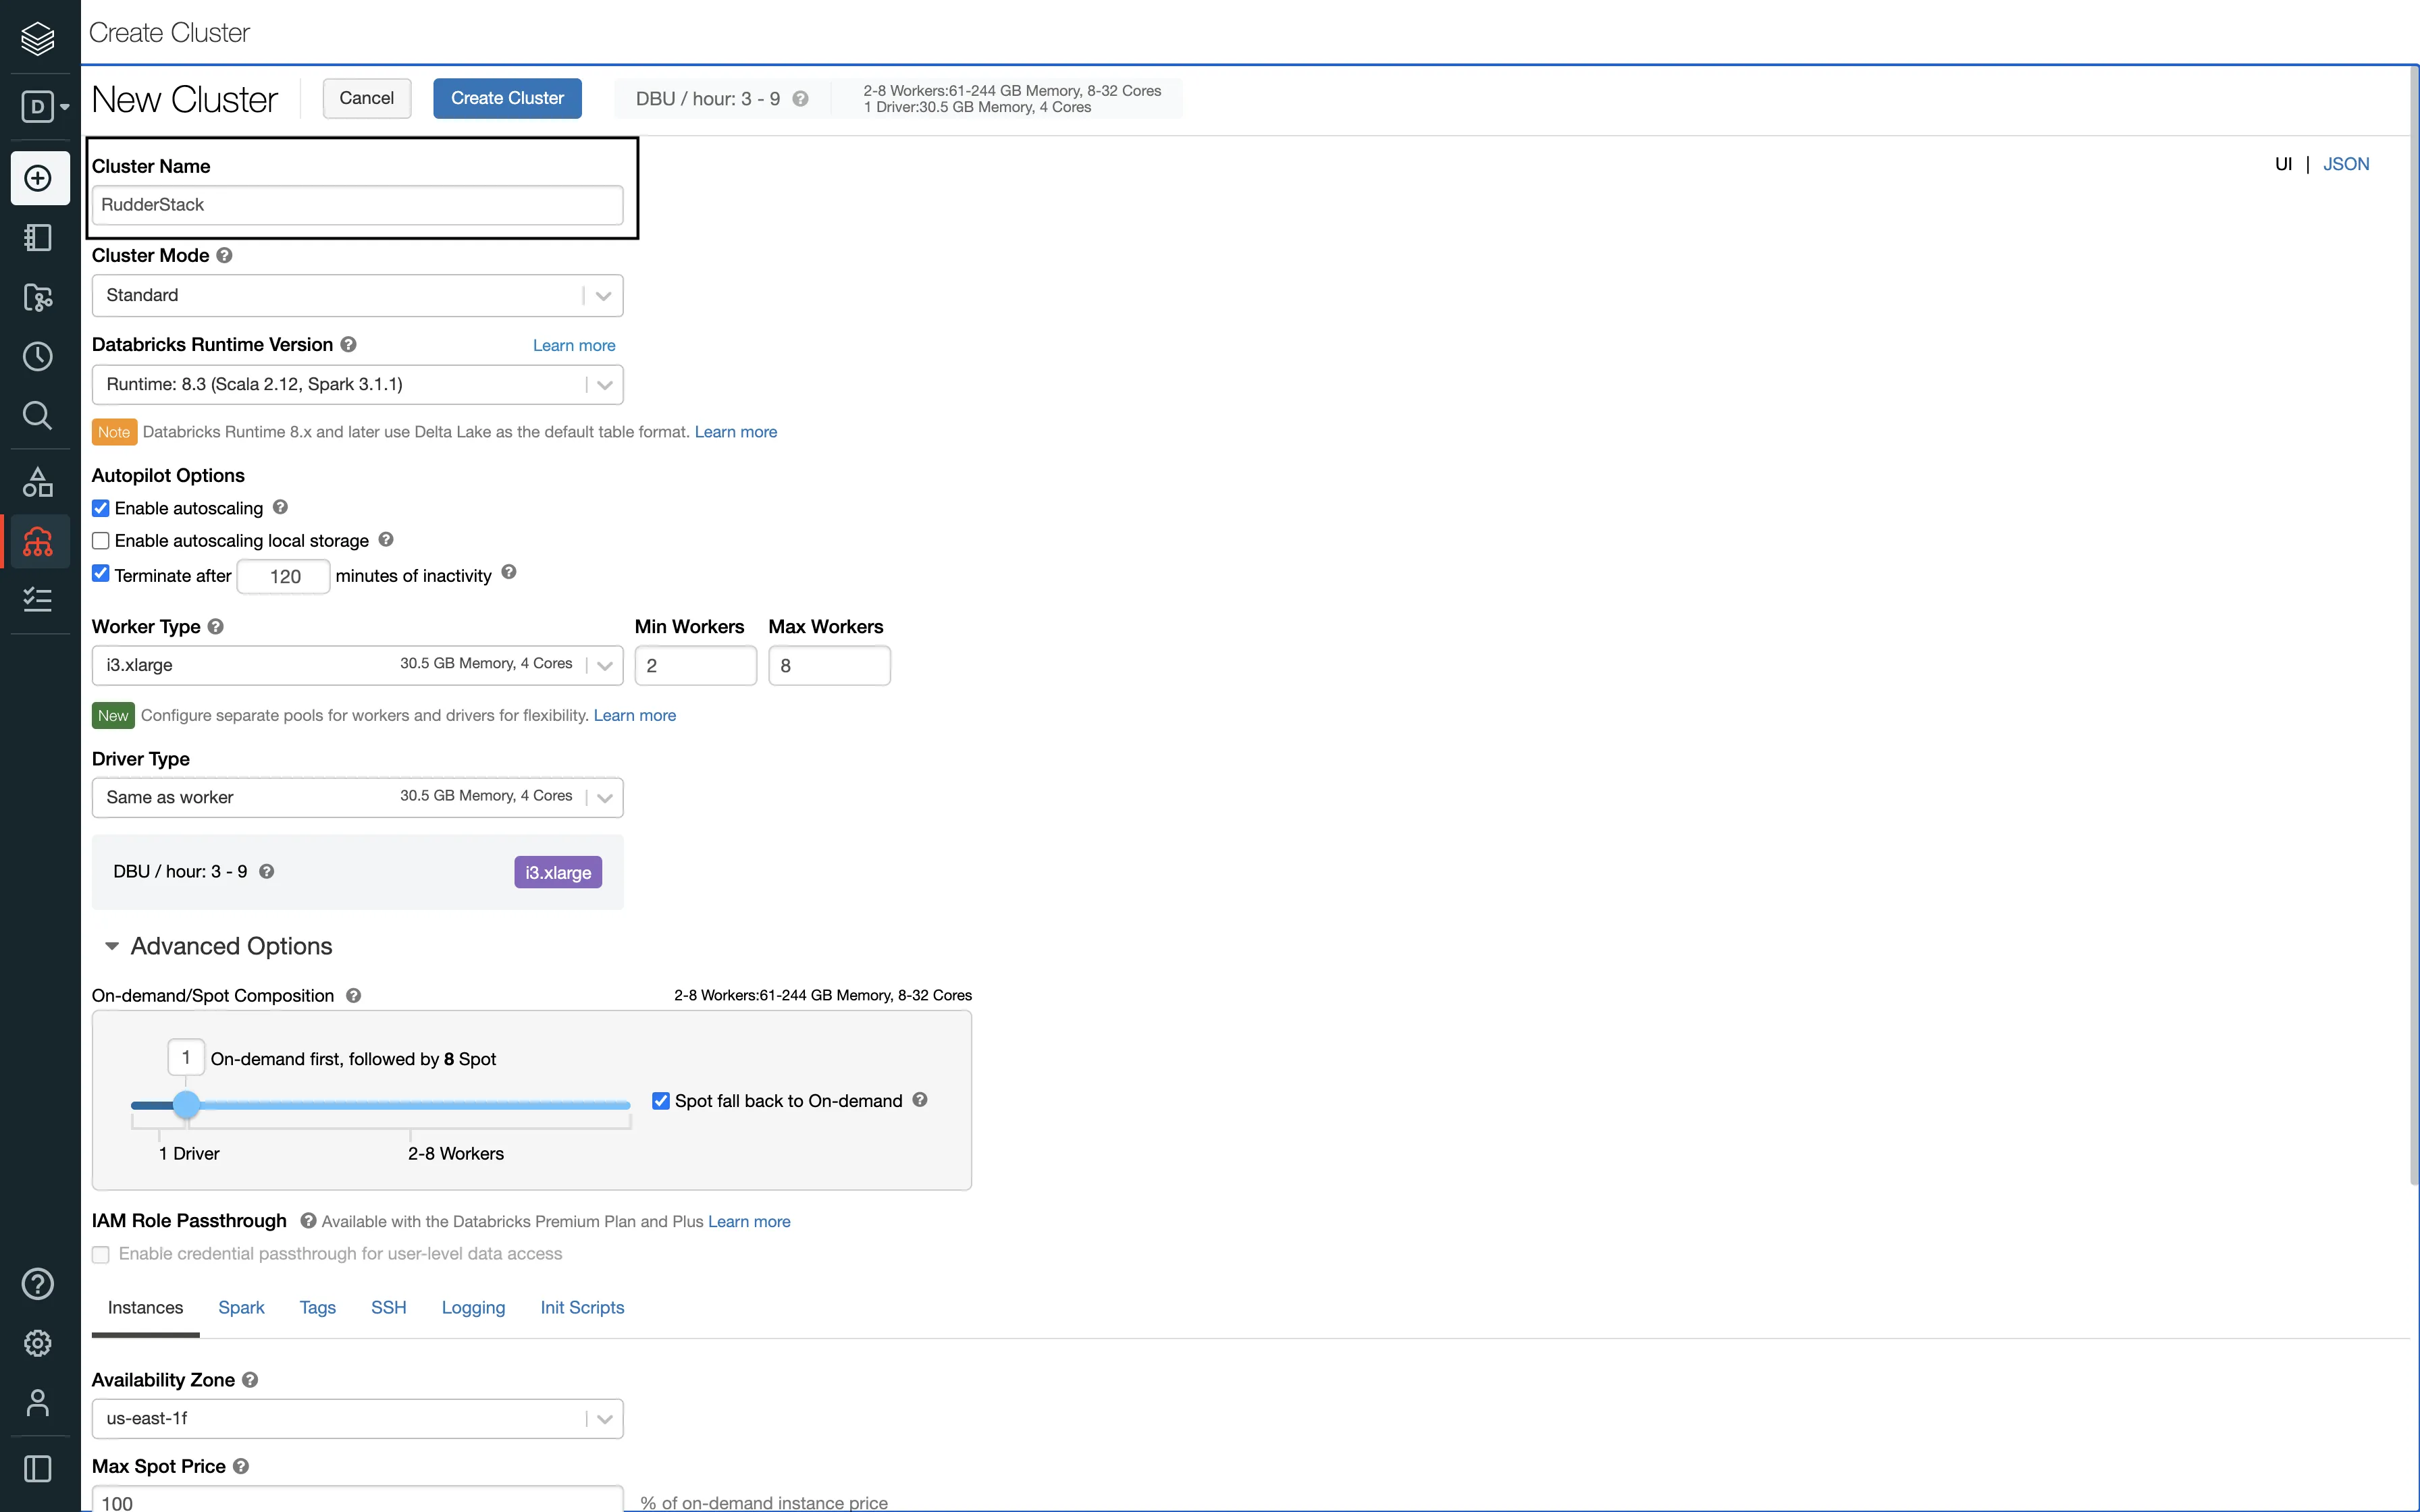Open the Workspace notebook icon in sidebar
Viewport: 2420px width, 1512px height.
[38, 238]
